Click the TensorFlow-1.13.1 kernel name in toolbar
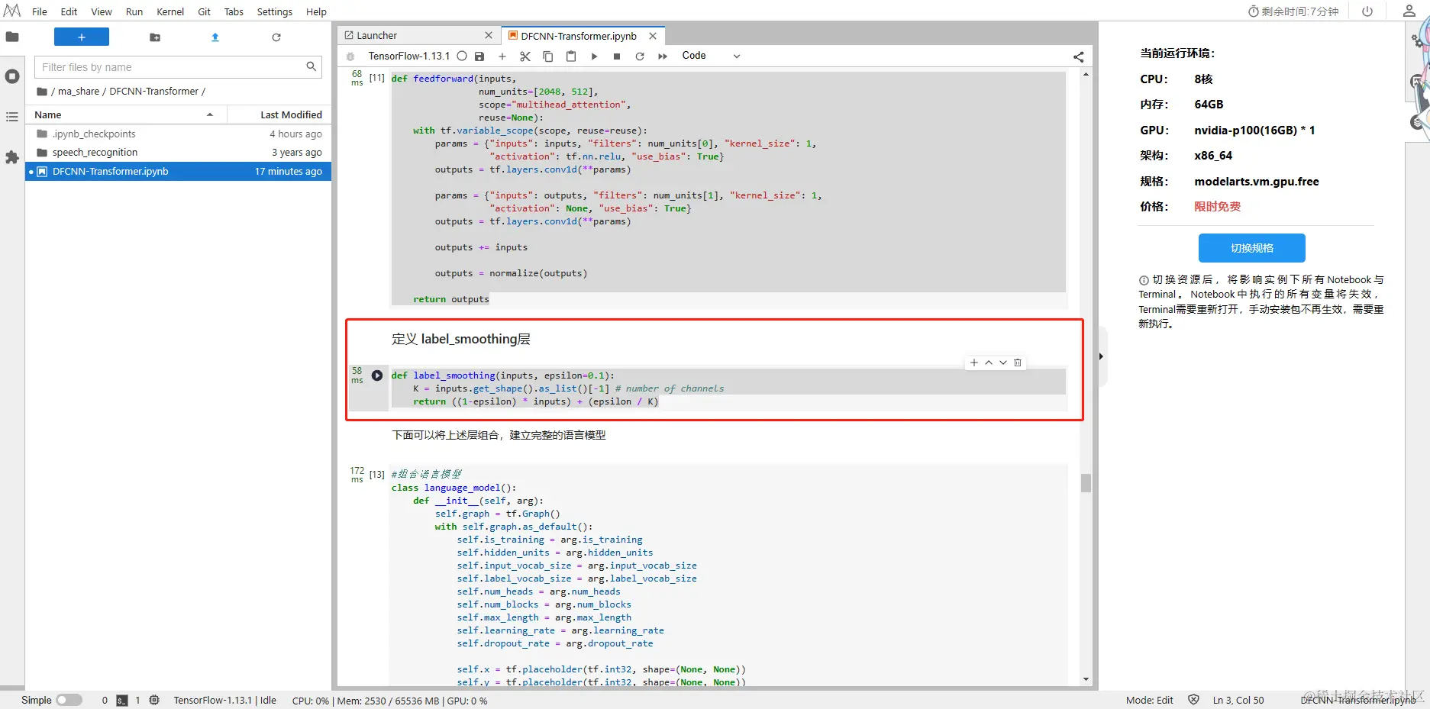The height and width of the screenshot is (709, 1430). [409, 56]
